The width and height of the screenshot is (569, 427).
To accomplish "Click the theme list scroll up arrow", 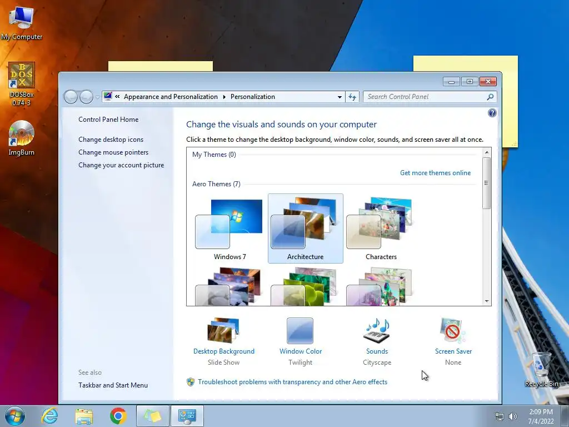I will tap(487, 152).
